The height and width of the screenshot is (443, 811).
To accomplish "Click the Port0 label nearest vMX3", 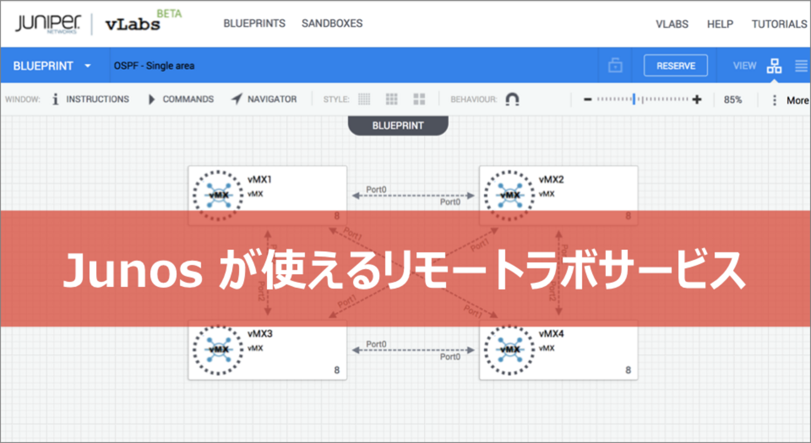I will 376,344.
